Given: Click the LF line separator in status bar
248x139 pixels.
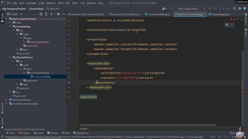Looking at the screenshot, I should pos(219,137).
